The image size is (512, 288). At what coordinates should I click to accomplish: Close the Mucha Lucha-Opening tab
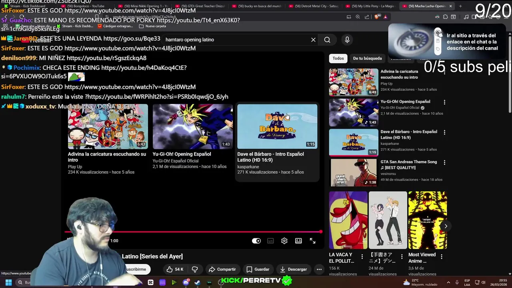click(450, 6)
